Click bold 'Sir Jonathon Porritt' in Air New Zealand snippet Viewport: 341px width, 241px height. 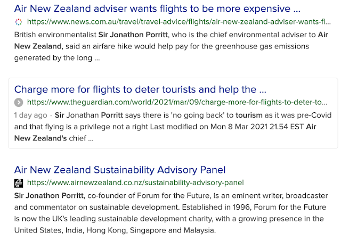coord(49,196)
